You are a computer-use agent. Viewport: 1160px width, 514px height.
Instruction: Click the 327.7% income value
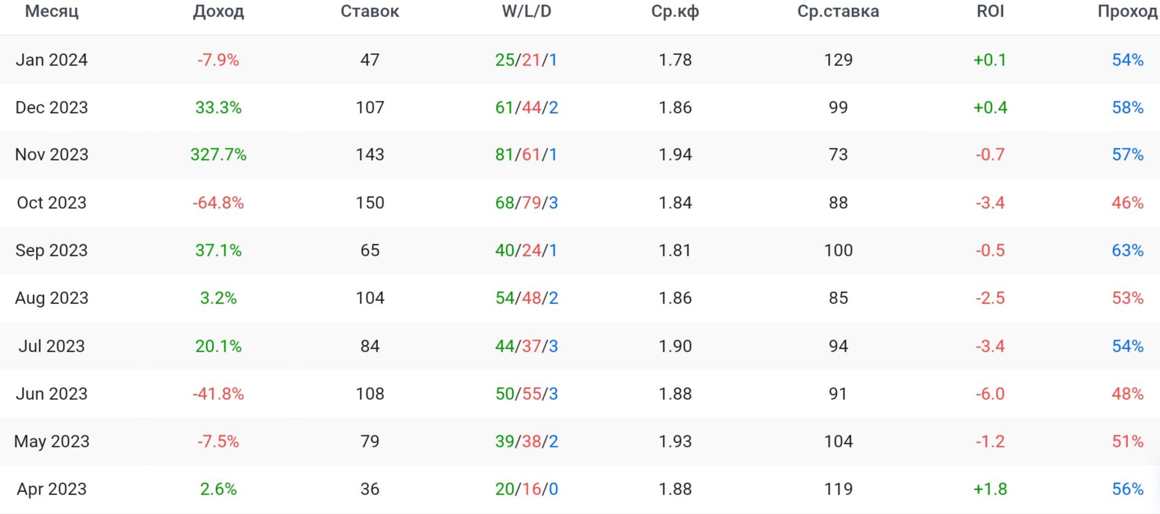[218, 154]
